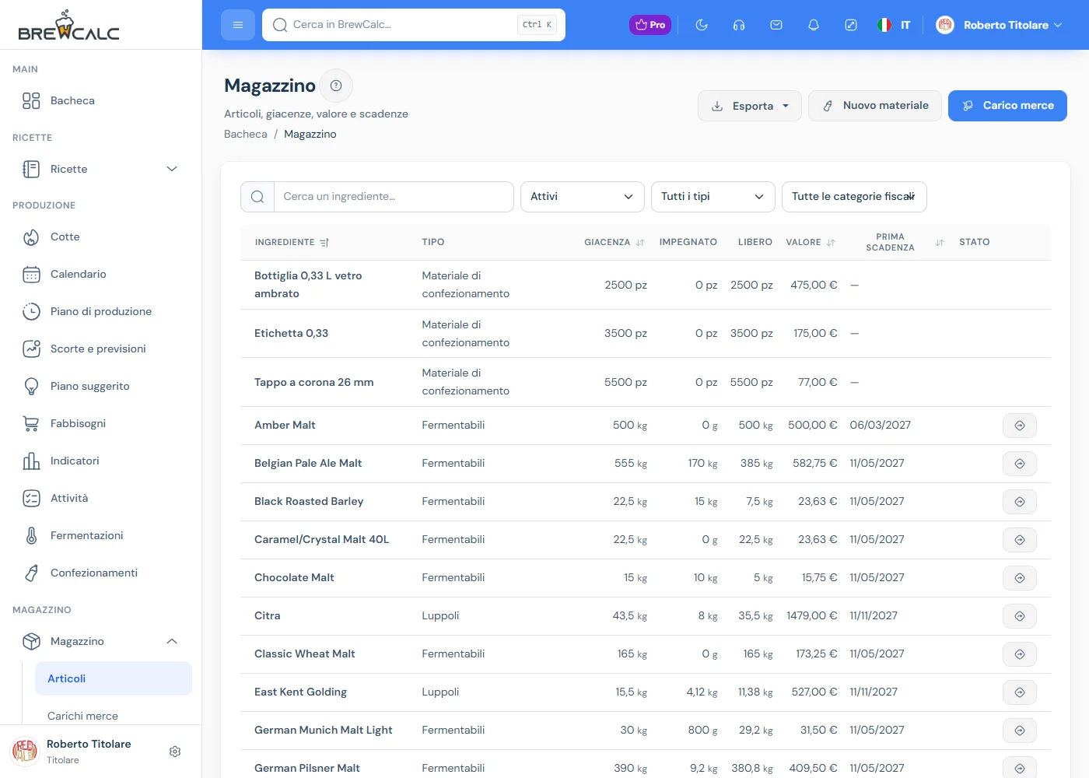Expand the Ricette sidebar chevron
The image size is (1089, 778).
click(172, 169)
